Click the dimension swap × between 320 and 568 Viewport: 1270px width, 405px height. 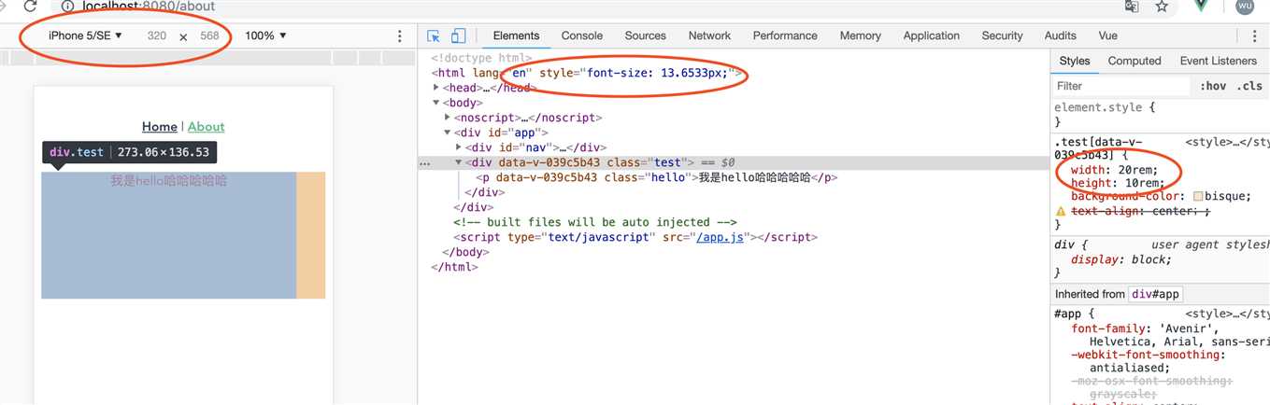coord(183,36)
